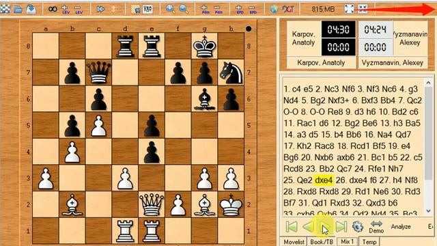Select the highlighted move dxe4 in notation

(323, 180)
